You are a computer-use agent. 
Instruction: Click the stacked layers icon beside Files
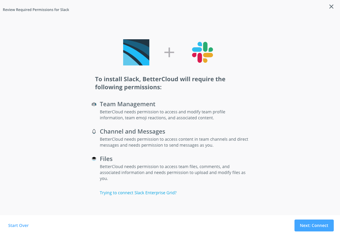94,159
